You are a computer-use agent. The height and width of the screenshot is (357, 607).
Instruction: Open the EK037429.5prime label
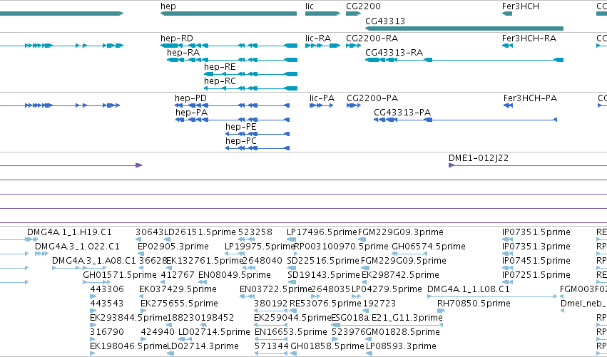click(x=178, y=289)
